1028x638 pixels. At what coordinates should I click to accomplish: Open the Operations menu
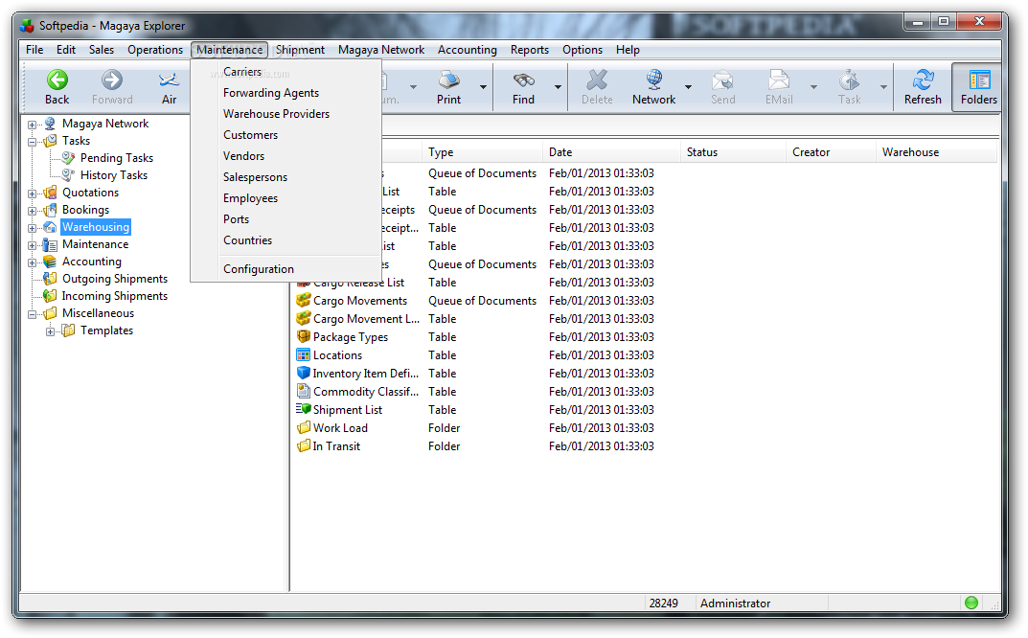155,50
